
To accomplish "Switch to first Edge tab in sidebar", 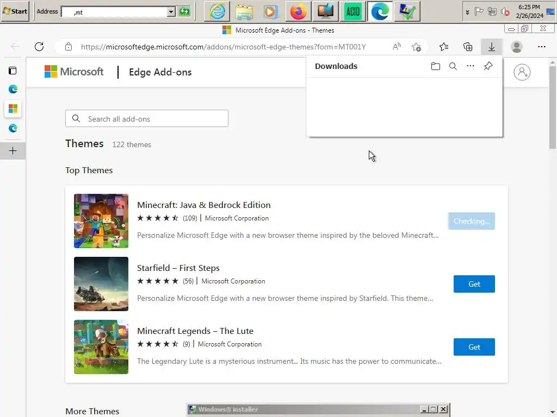I will (13, 89).
